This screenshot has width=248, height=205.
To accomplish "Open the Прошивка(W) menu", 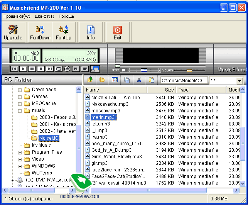I will pos(17,16).
